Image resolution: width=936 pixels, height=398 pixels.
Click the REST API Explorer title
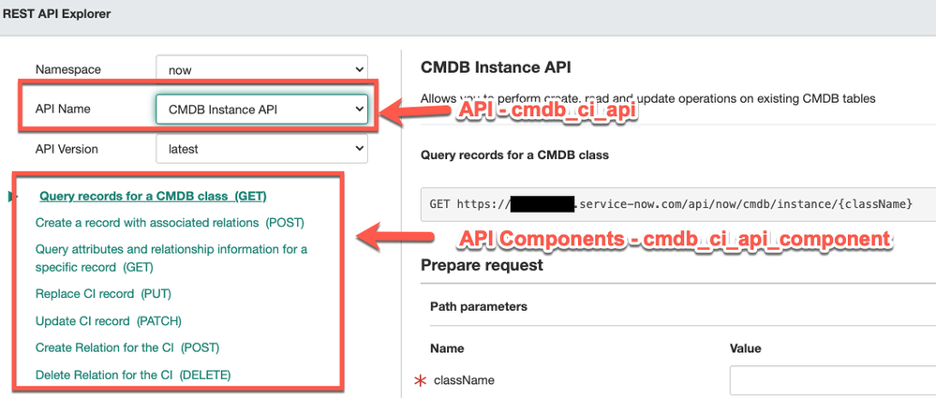[57, 14]
